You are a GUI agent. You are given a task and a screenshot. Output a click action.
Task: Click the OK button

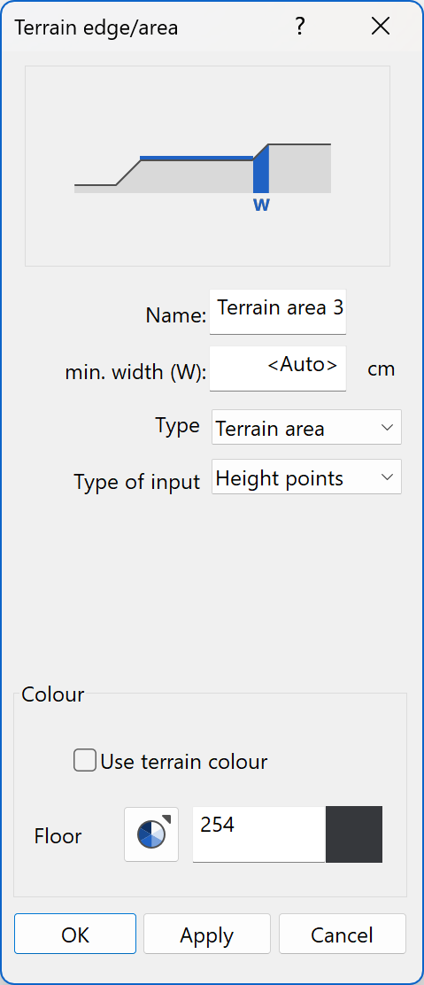(75, 935)
